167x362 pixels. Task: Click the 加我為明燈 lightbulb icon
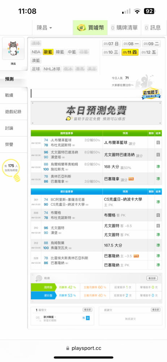click(11, 171)
